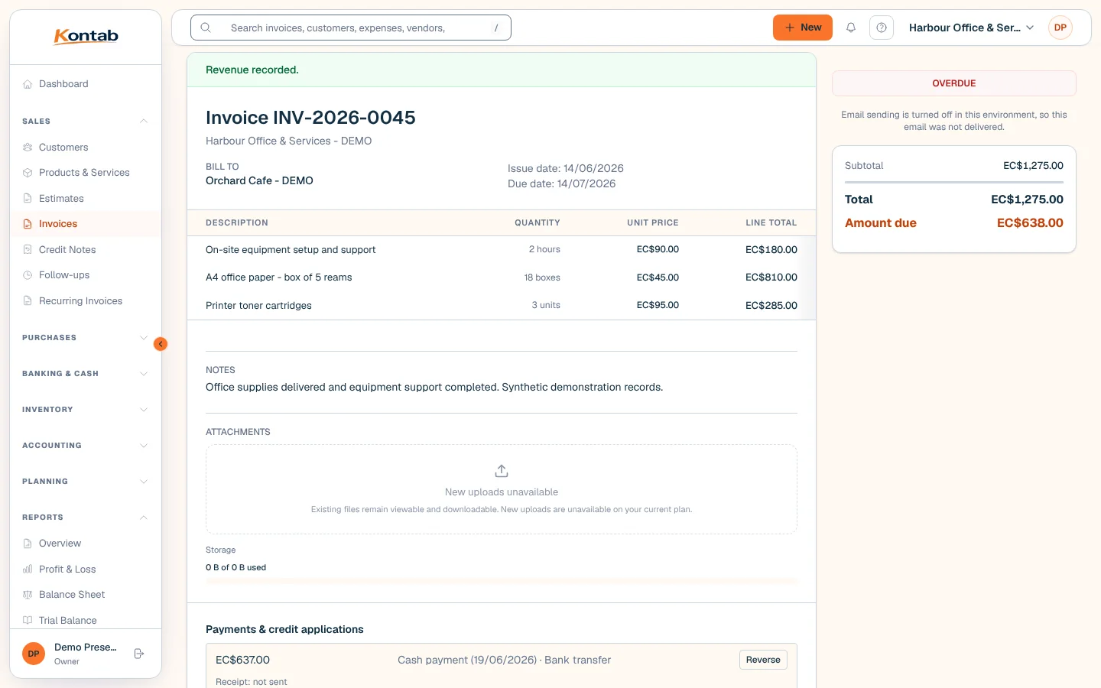Viewport: 1101px width, 688px height.
Task: Click the EC$810.00 line total
Action: (x=771, y=277)
